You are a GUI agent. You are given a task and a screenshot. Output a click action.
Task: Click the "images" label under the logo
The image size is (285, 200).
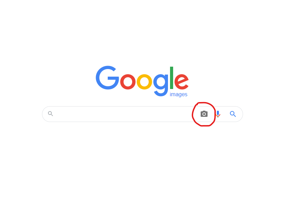pos(178,95)
